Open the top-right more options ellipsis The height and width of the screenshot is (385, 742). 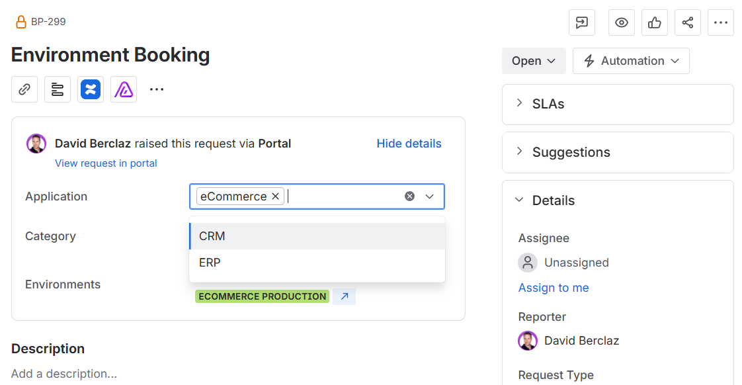pyautogui.click(x=721, y=22)
